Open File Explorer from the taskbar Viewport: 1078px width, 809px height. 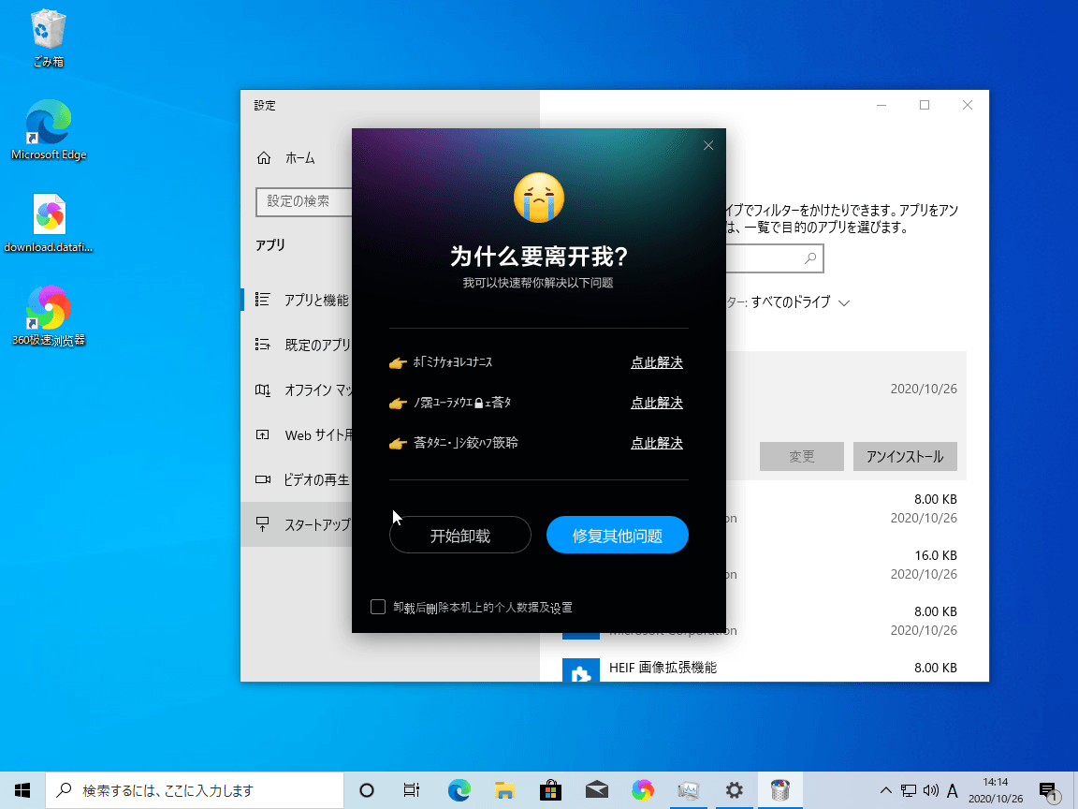pos(505,790)
